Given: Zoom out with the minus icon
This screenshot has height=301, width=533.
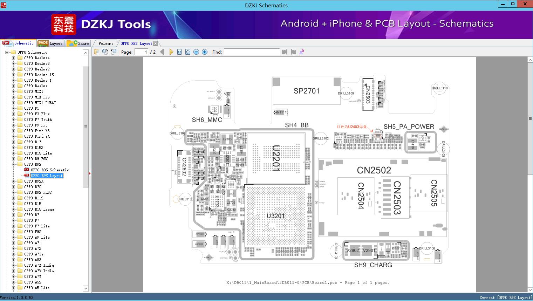Looking at the screenshot, I should click(x=196, y=52).
